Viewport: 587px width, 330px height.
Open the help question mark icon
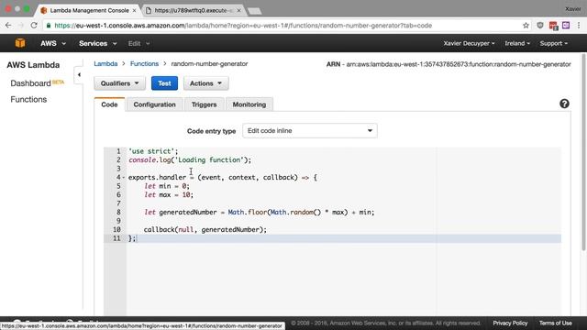564,104
